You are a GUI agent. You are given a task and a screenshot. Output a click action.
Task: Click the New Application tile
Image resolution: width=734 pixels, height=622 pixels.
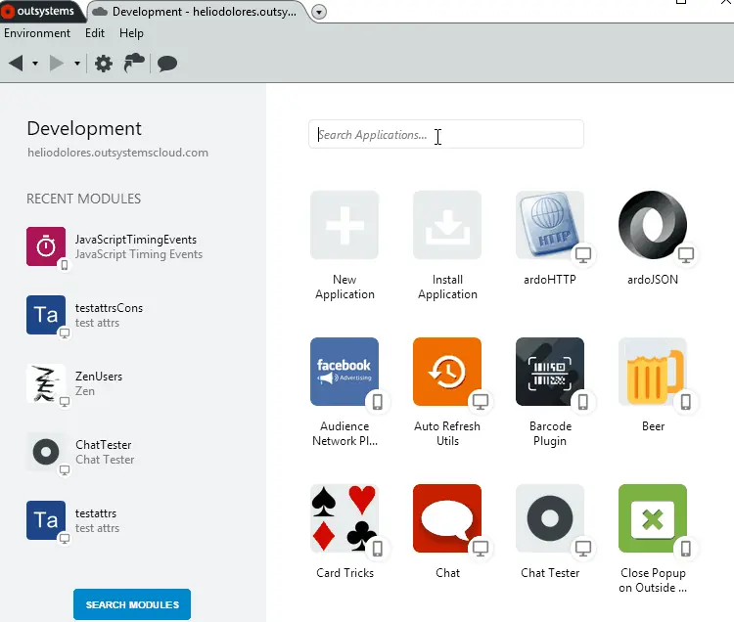pos(344,245)
